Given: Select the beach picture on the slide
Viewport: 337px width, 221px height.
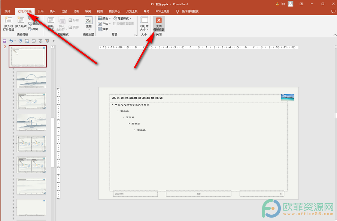Looking at the screenshot, I should 287,97.
